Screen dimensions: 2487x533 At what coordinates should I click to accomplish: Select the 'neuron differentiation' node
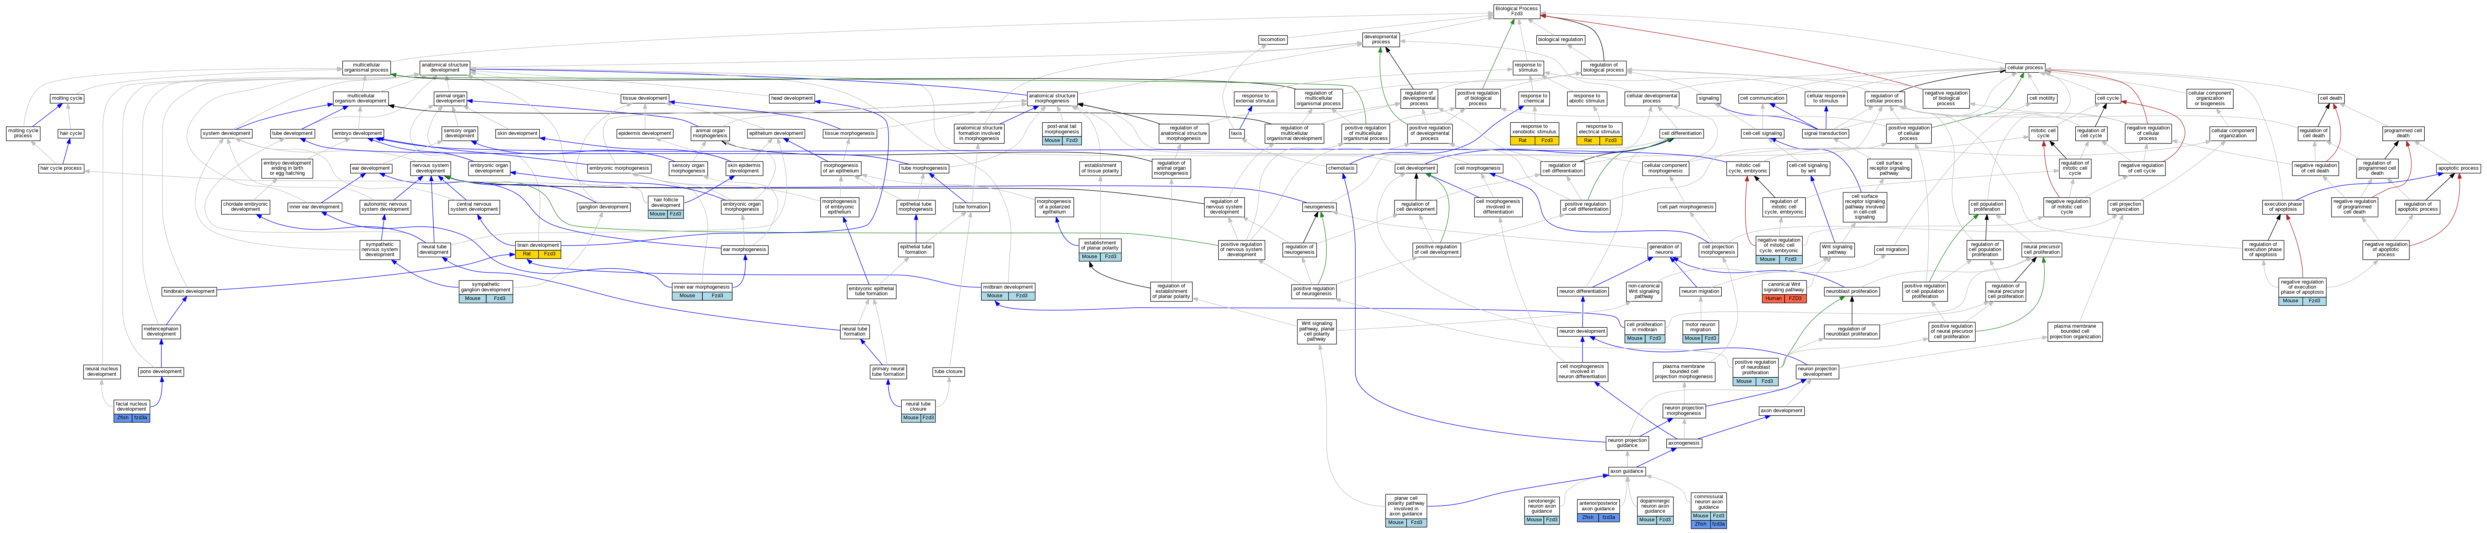click(x=1583, y=291)
